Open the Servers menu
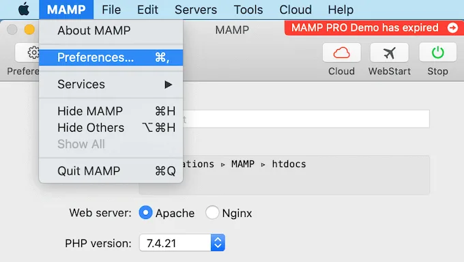This screenshot has height=262, width=464. (196, 10)
